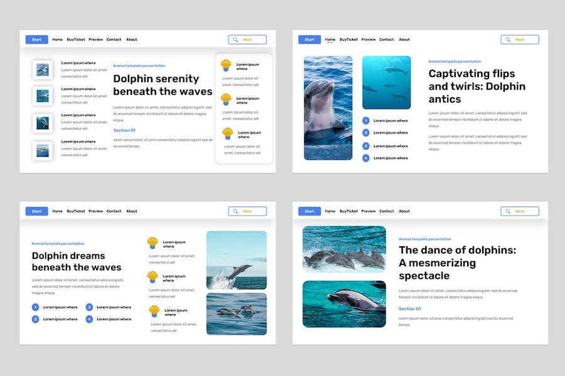Click the magnifier icon on Captivating flips slide
565x376 pixels.
tap(508, 39)
